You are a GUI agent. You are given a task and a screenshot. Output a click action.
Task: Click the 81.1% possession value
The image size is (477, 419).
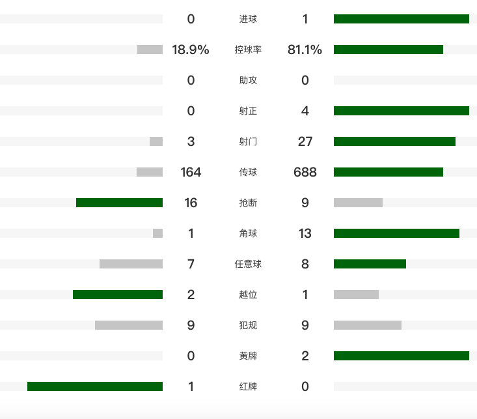coord(305,50)
